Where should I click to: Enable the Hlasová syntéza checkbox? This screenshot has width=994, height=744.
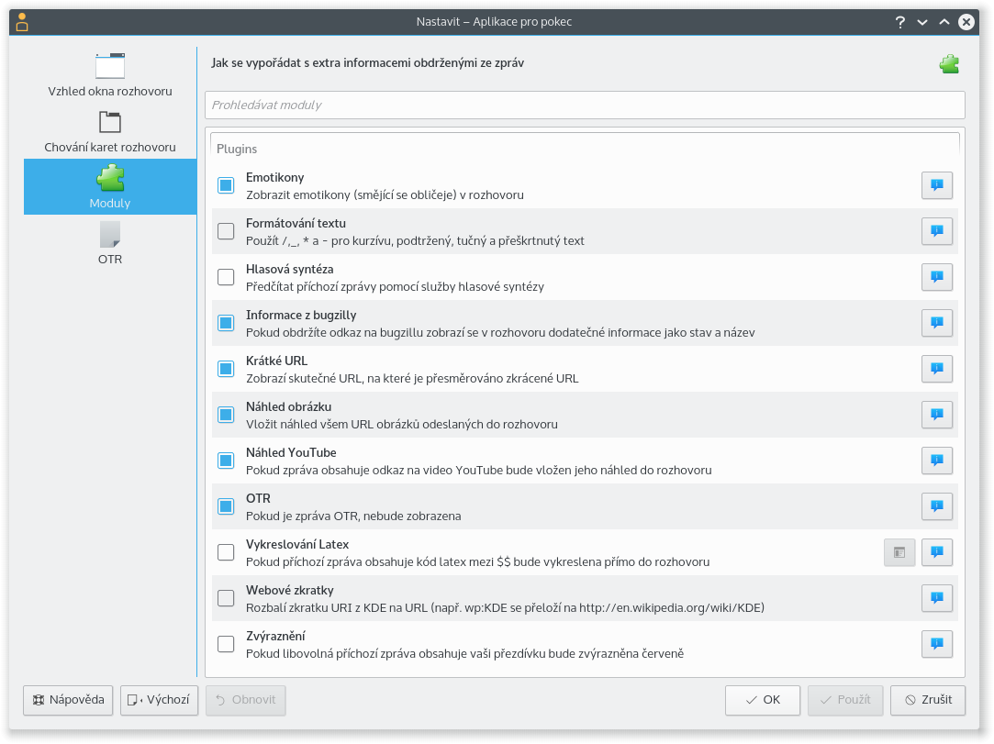click(226, 277)
